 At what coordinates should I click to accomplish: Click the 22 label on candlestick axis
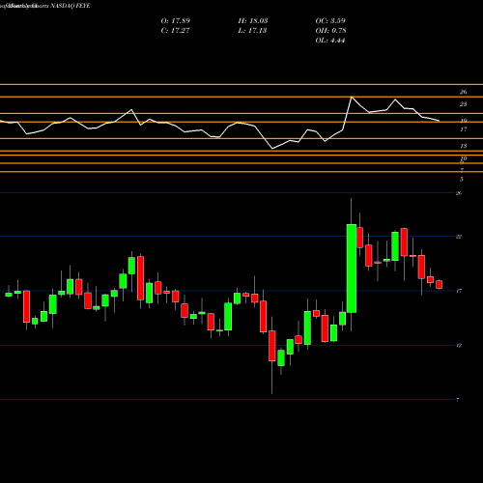click(x=459, y=237)
